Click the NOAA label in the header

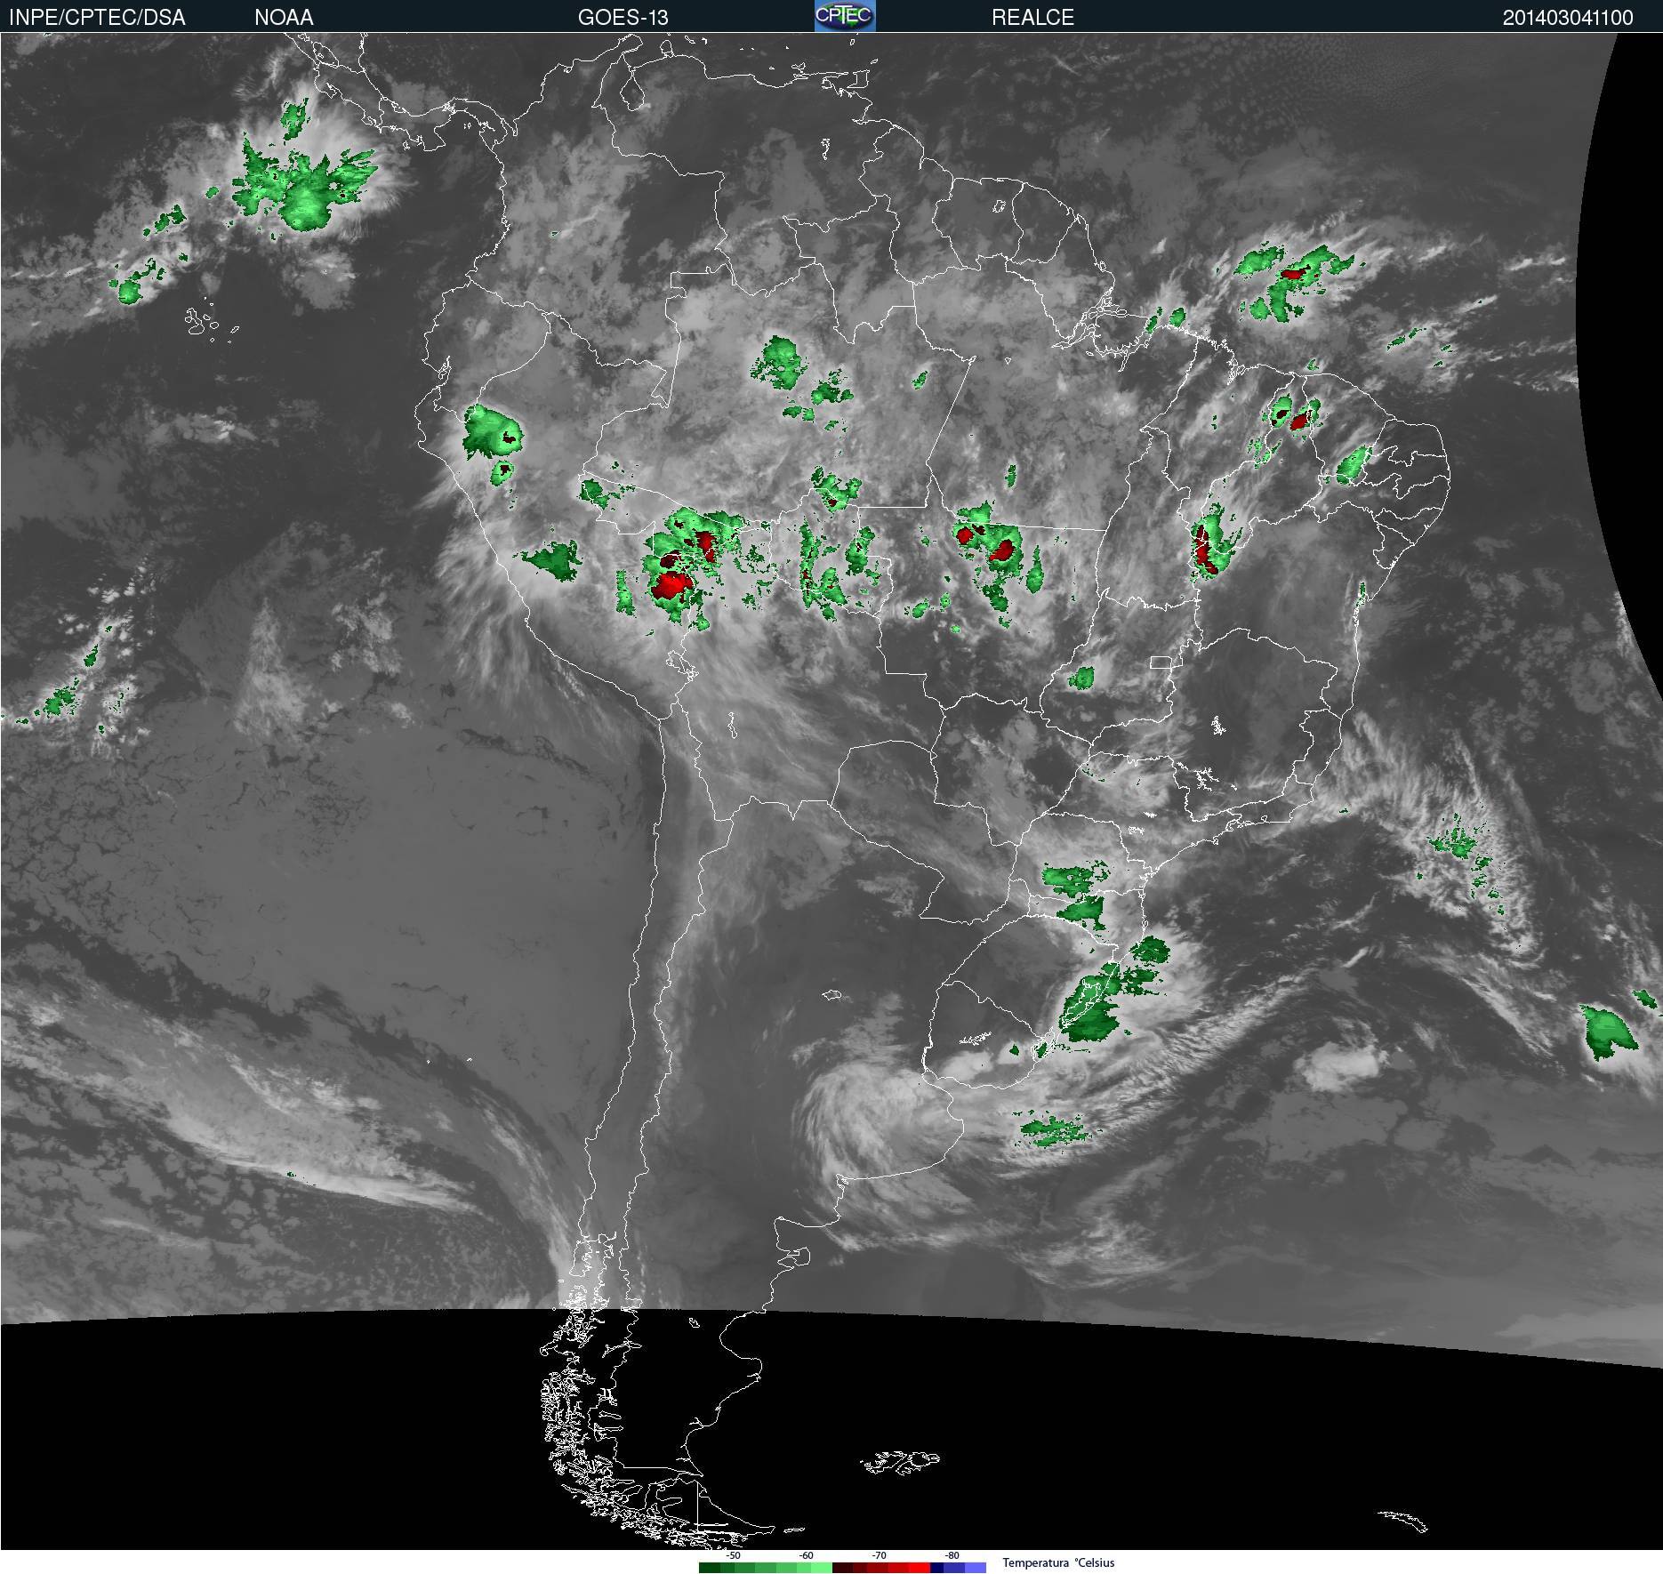click(x=284, y=17)
